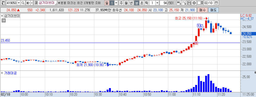Screen dimensions: 256x97
Task: Click the price change value 550
Action: click(30, 10)
